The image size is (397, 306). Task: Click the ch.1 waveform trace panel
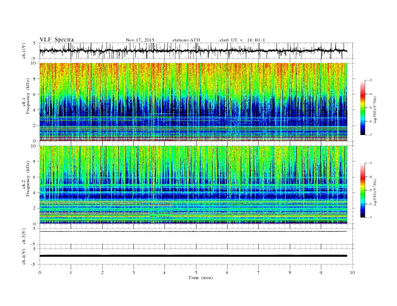197,50
